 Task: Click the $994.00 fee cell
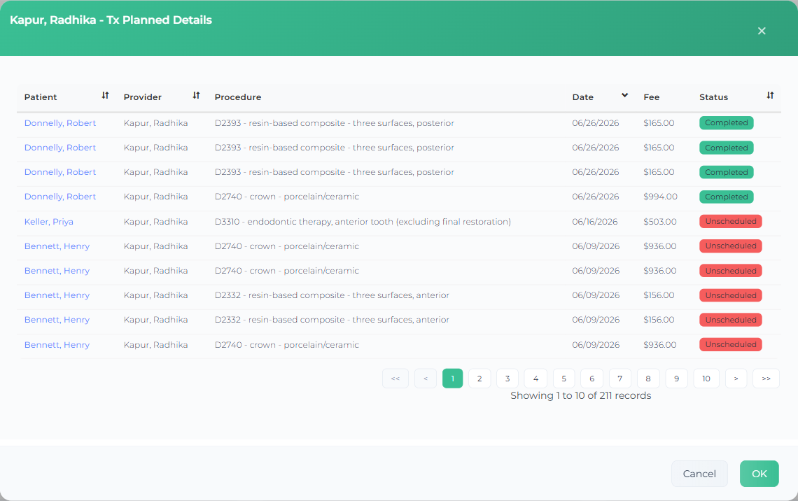pyautogui.click(x=661, y=197)
